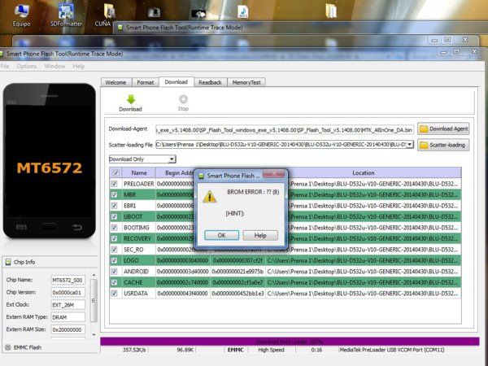Uncheck the BOOTIMG row checkbox
Image resolution: width=488 pixels, height=366 pixels.
(x=114, y=228)
